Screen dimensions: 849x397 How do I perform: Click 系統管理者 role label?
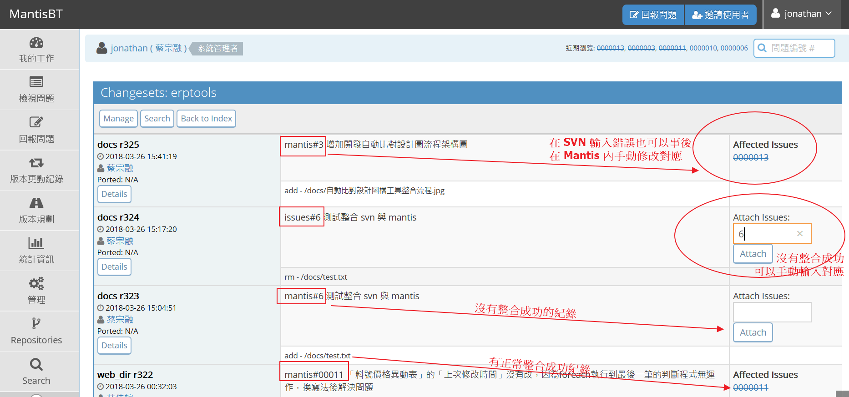tap(218, 48)
